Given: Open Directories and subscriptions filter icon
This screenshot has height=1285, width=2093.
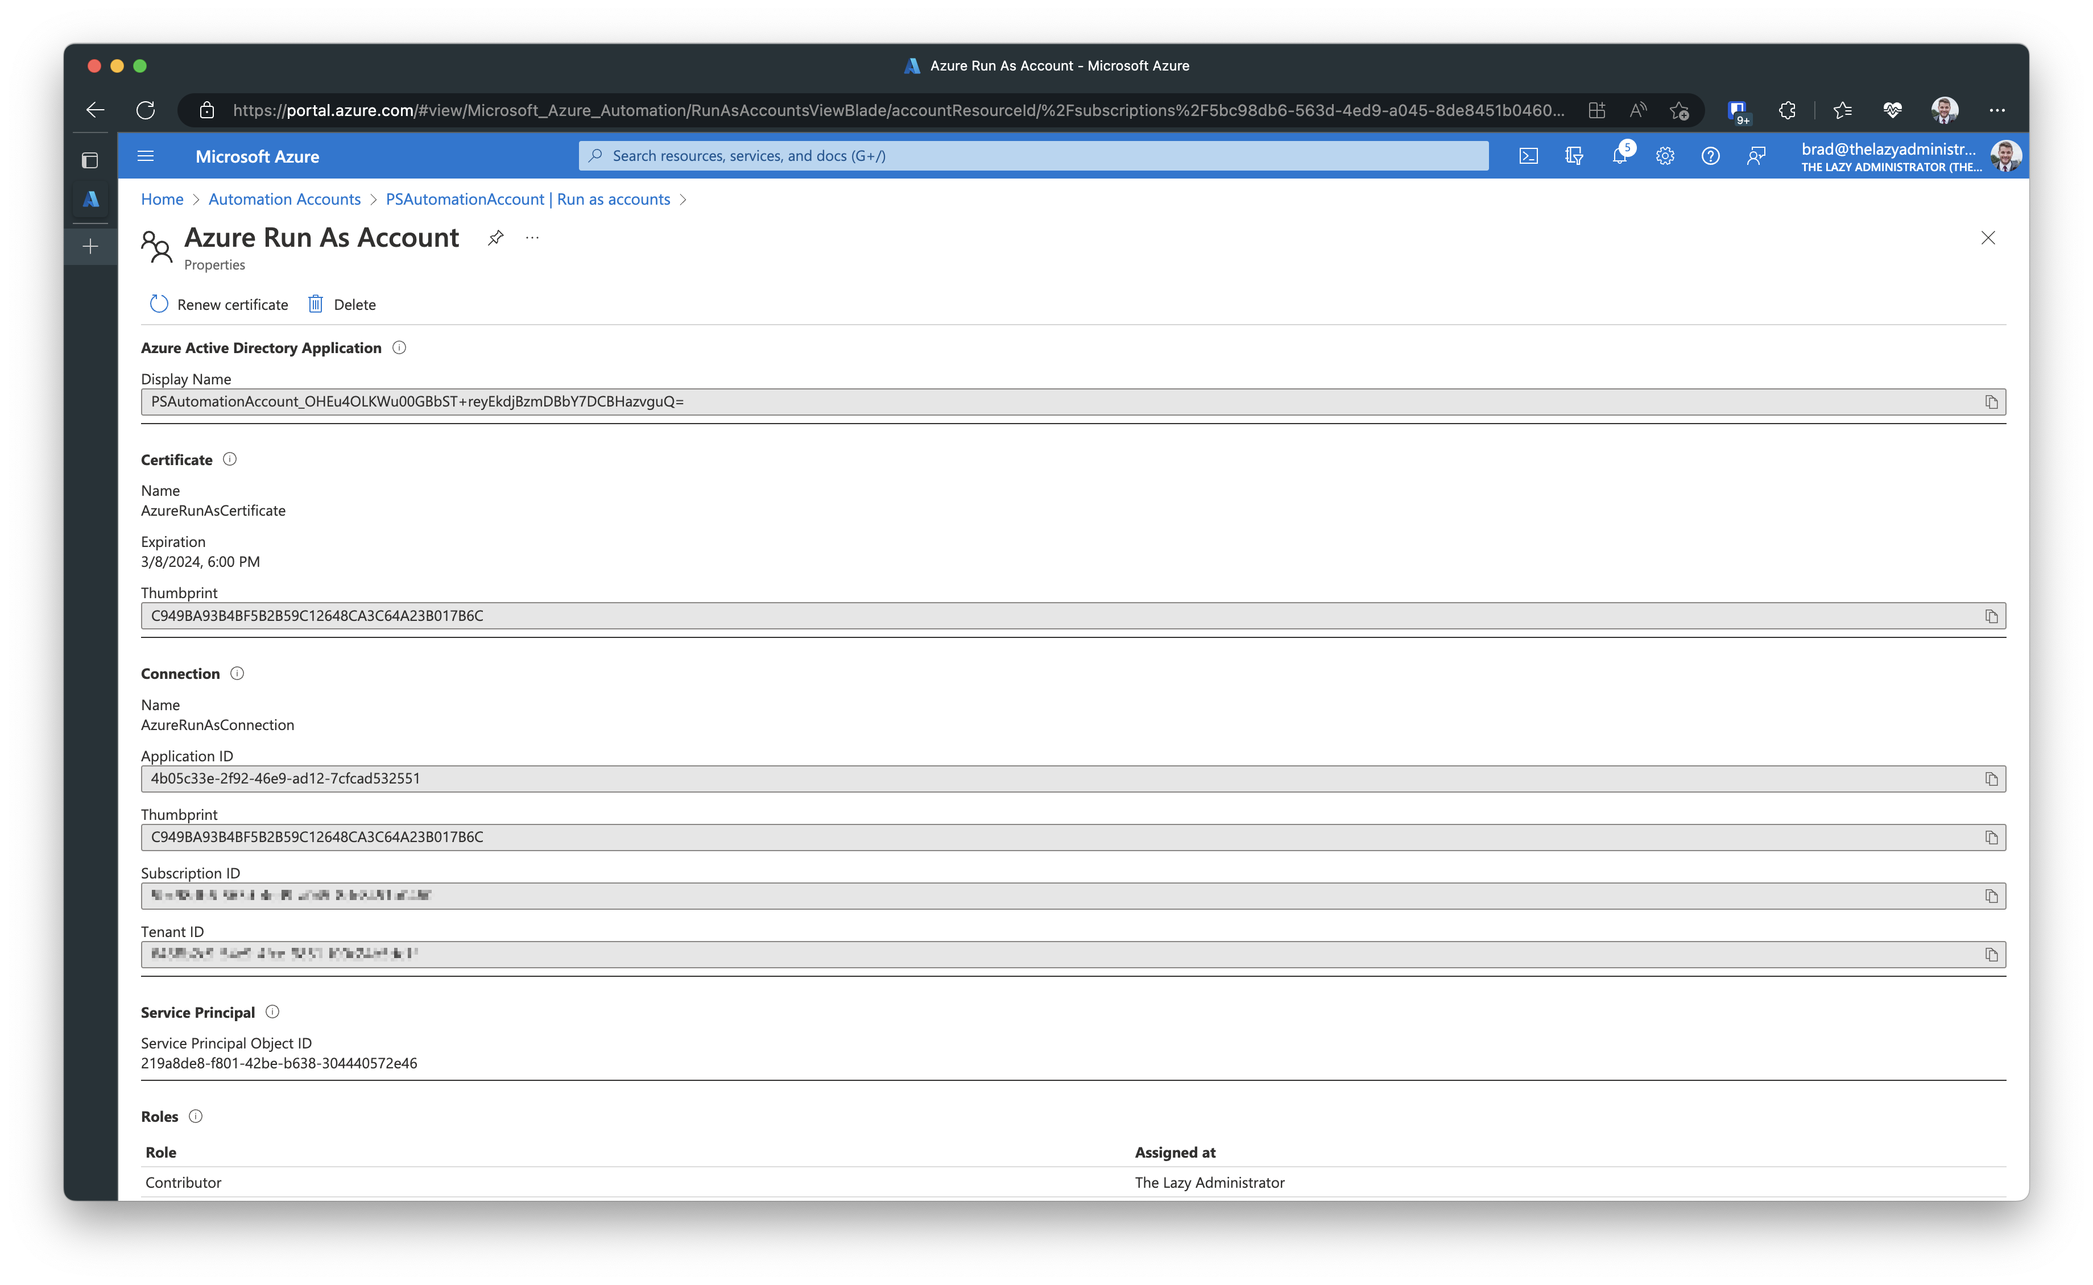Looking at the screenshot, I should (x=1574, y=156).
